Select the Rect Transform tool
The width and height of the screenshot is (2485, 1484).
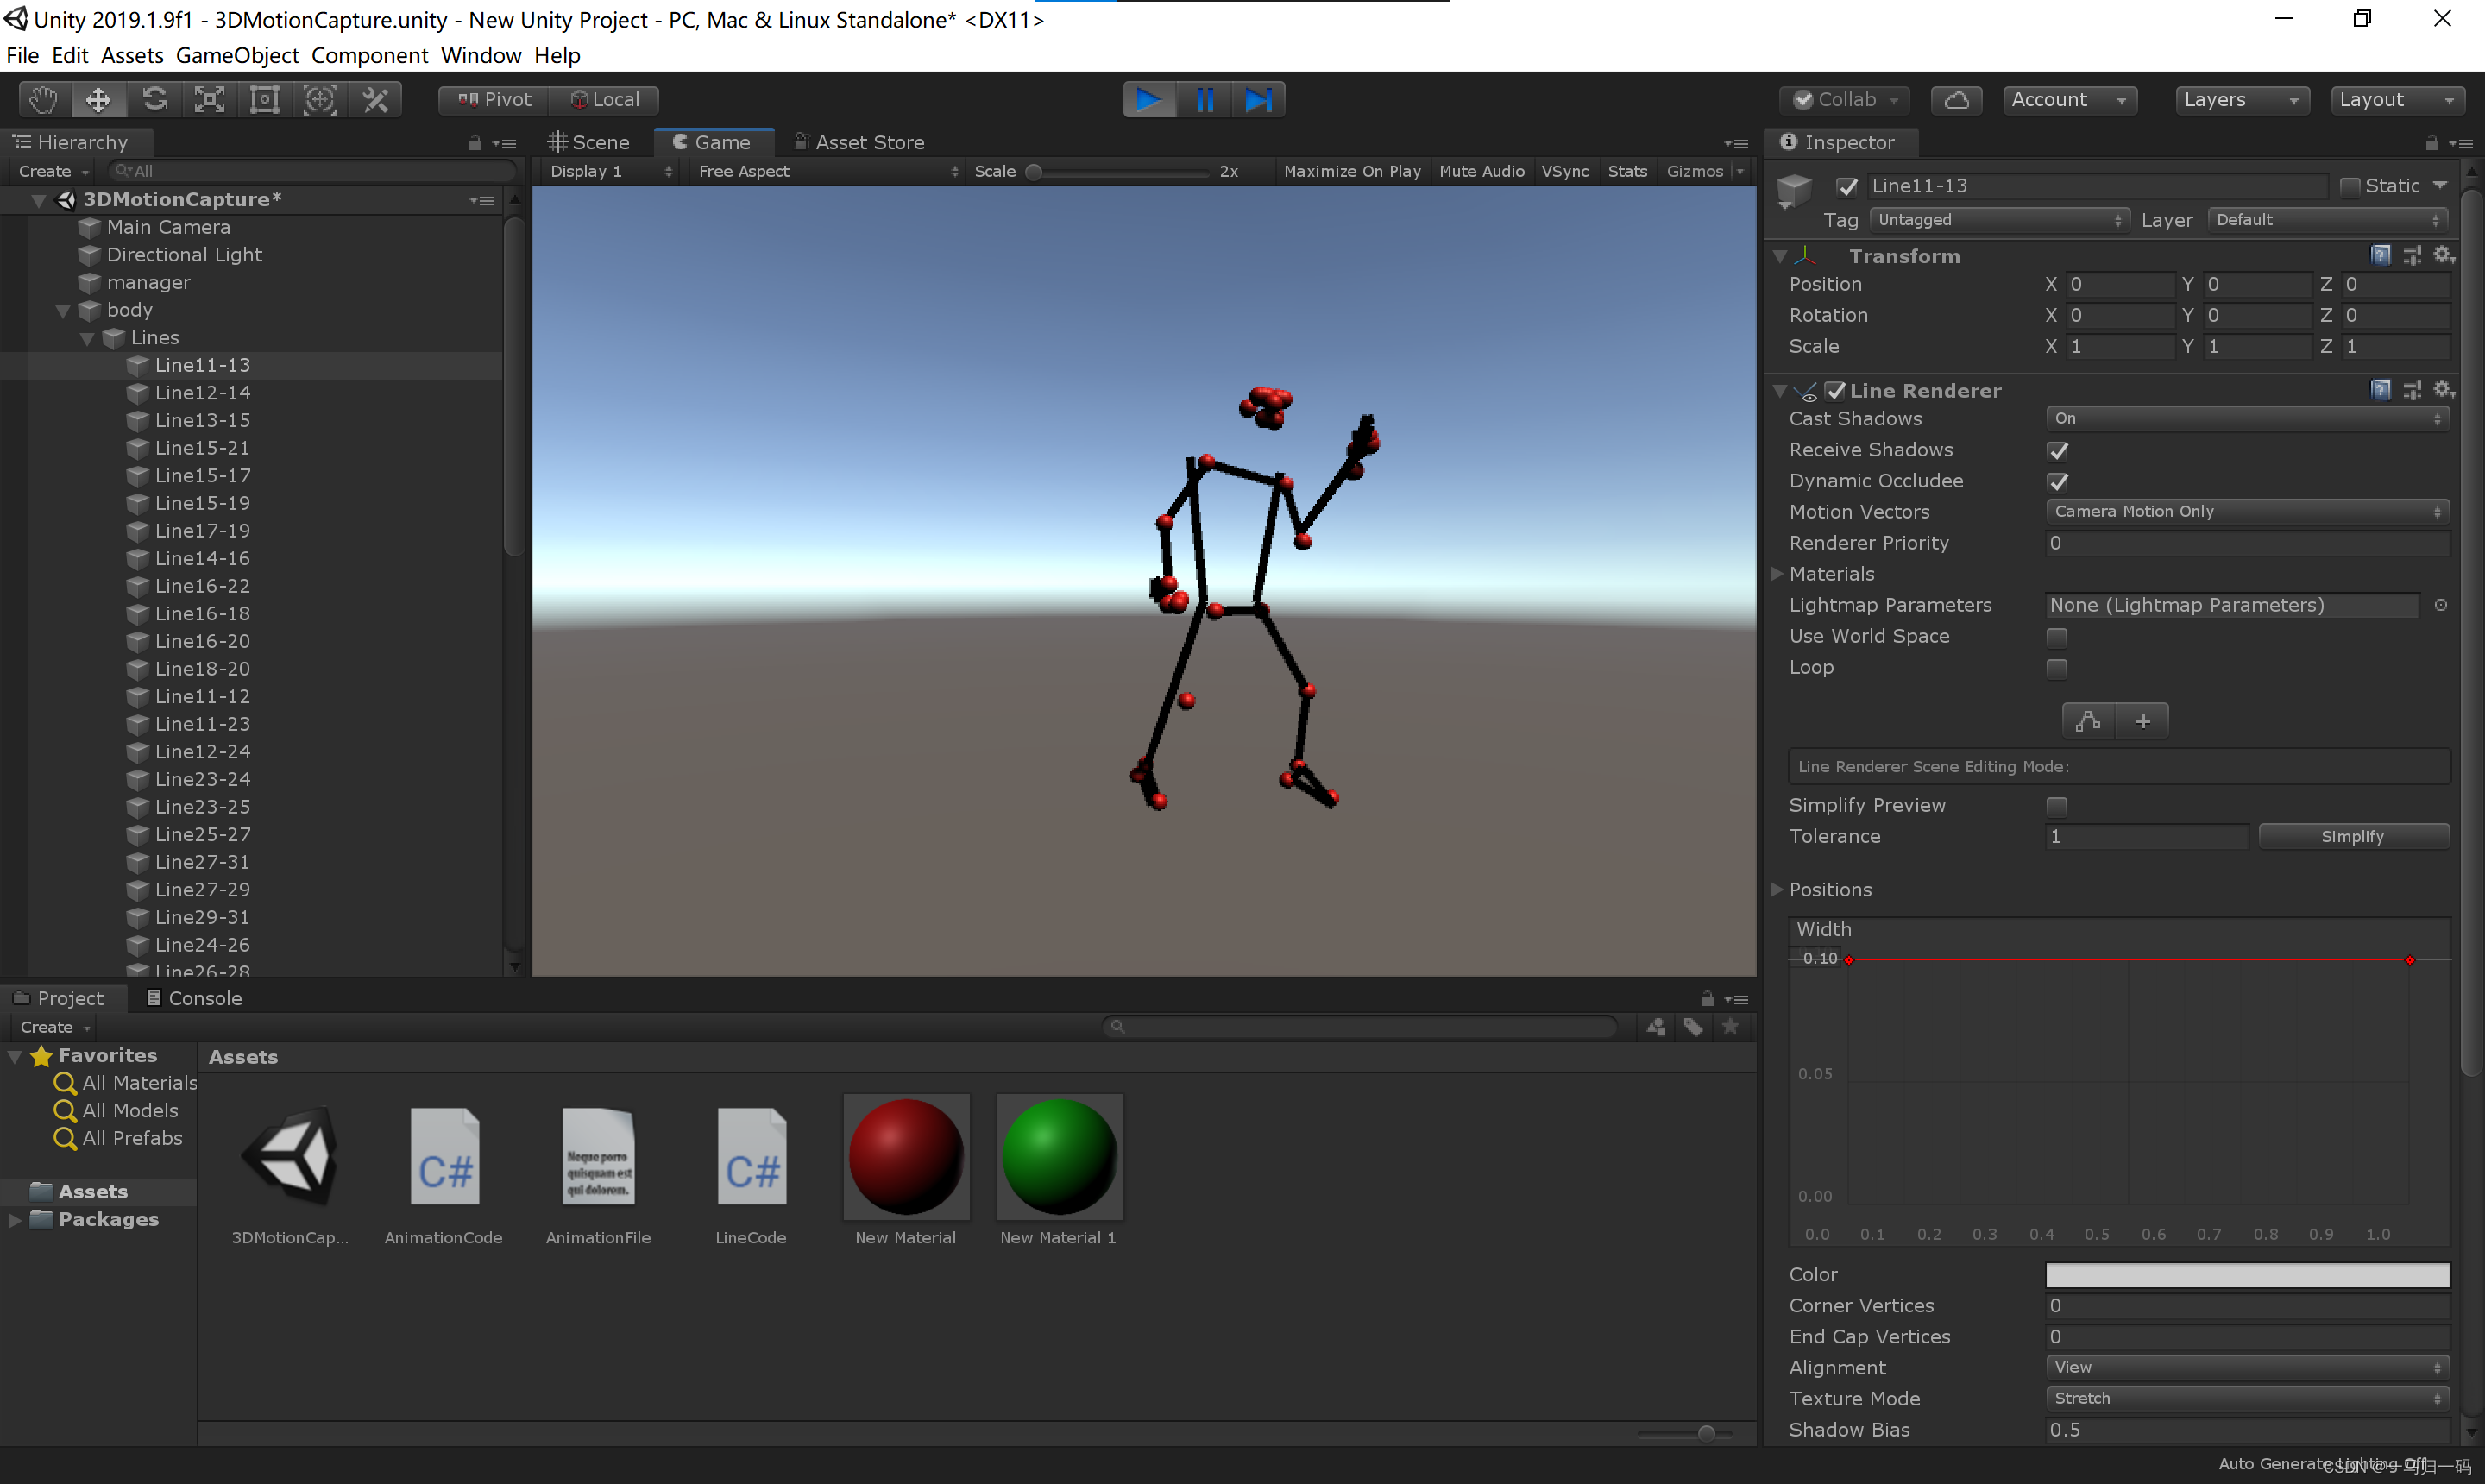coord(264,99)
